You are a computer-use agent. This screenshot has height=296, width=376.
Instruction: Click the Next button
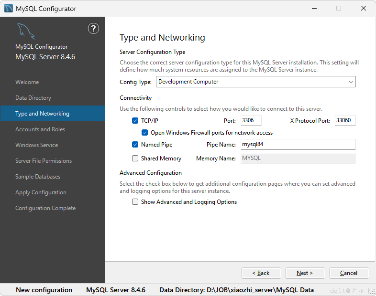(305, 273)
